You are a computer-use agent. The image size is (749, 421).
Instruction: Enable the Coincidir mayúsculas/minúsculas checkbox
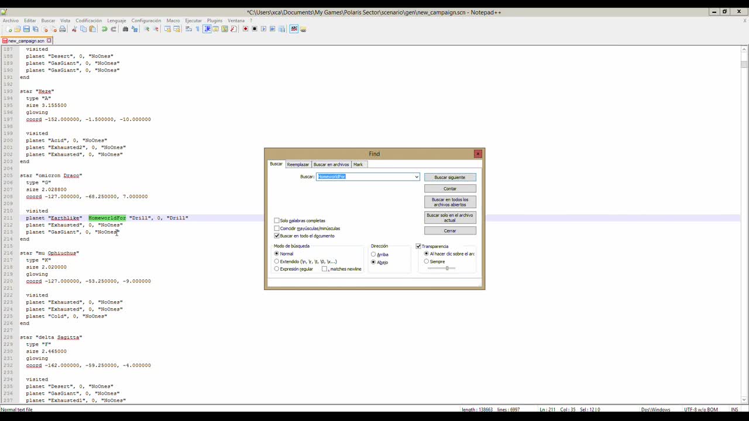click(277, 228)
